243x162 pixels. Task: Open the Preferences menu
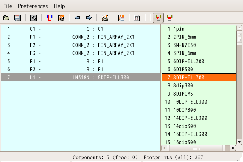33,6
